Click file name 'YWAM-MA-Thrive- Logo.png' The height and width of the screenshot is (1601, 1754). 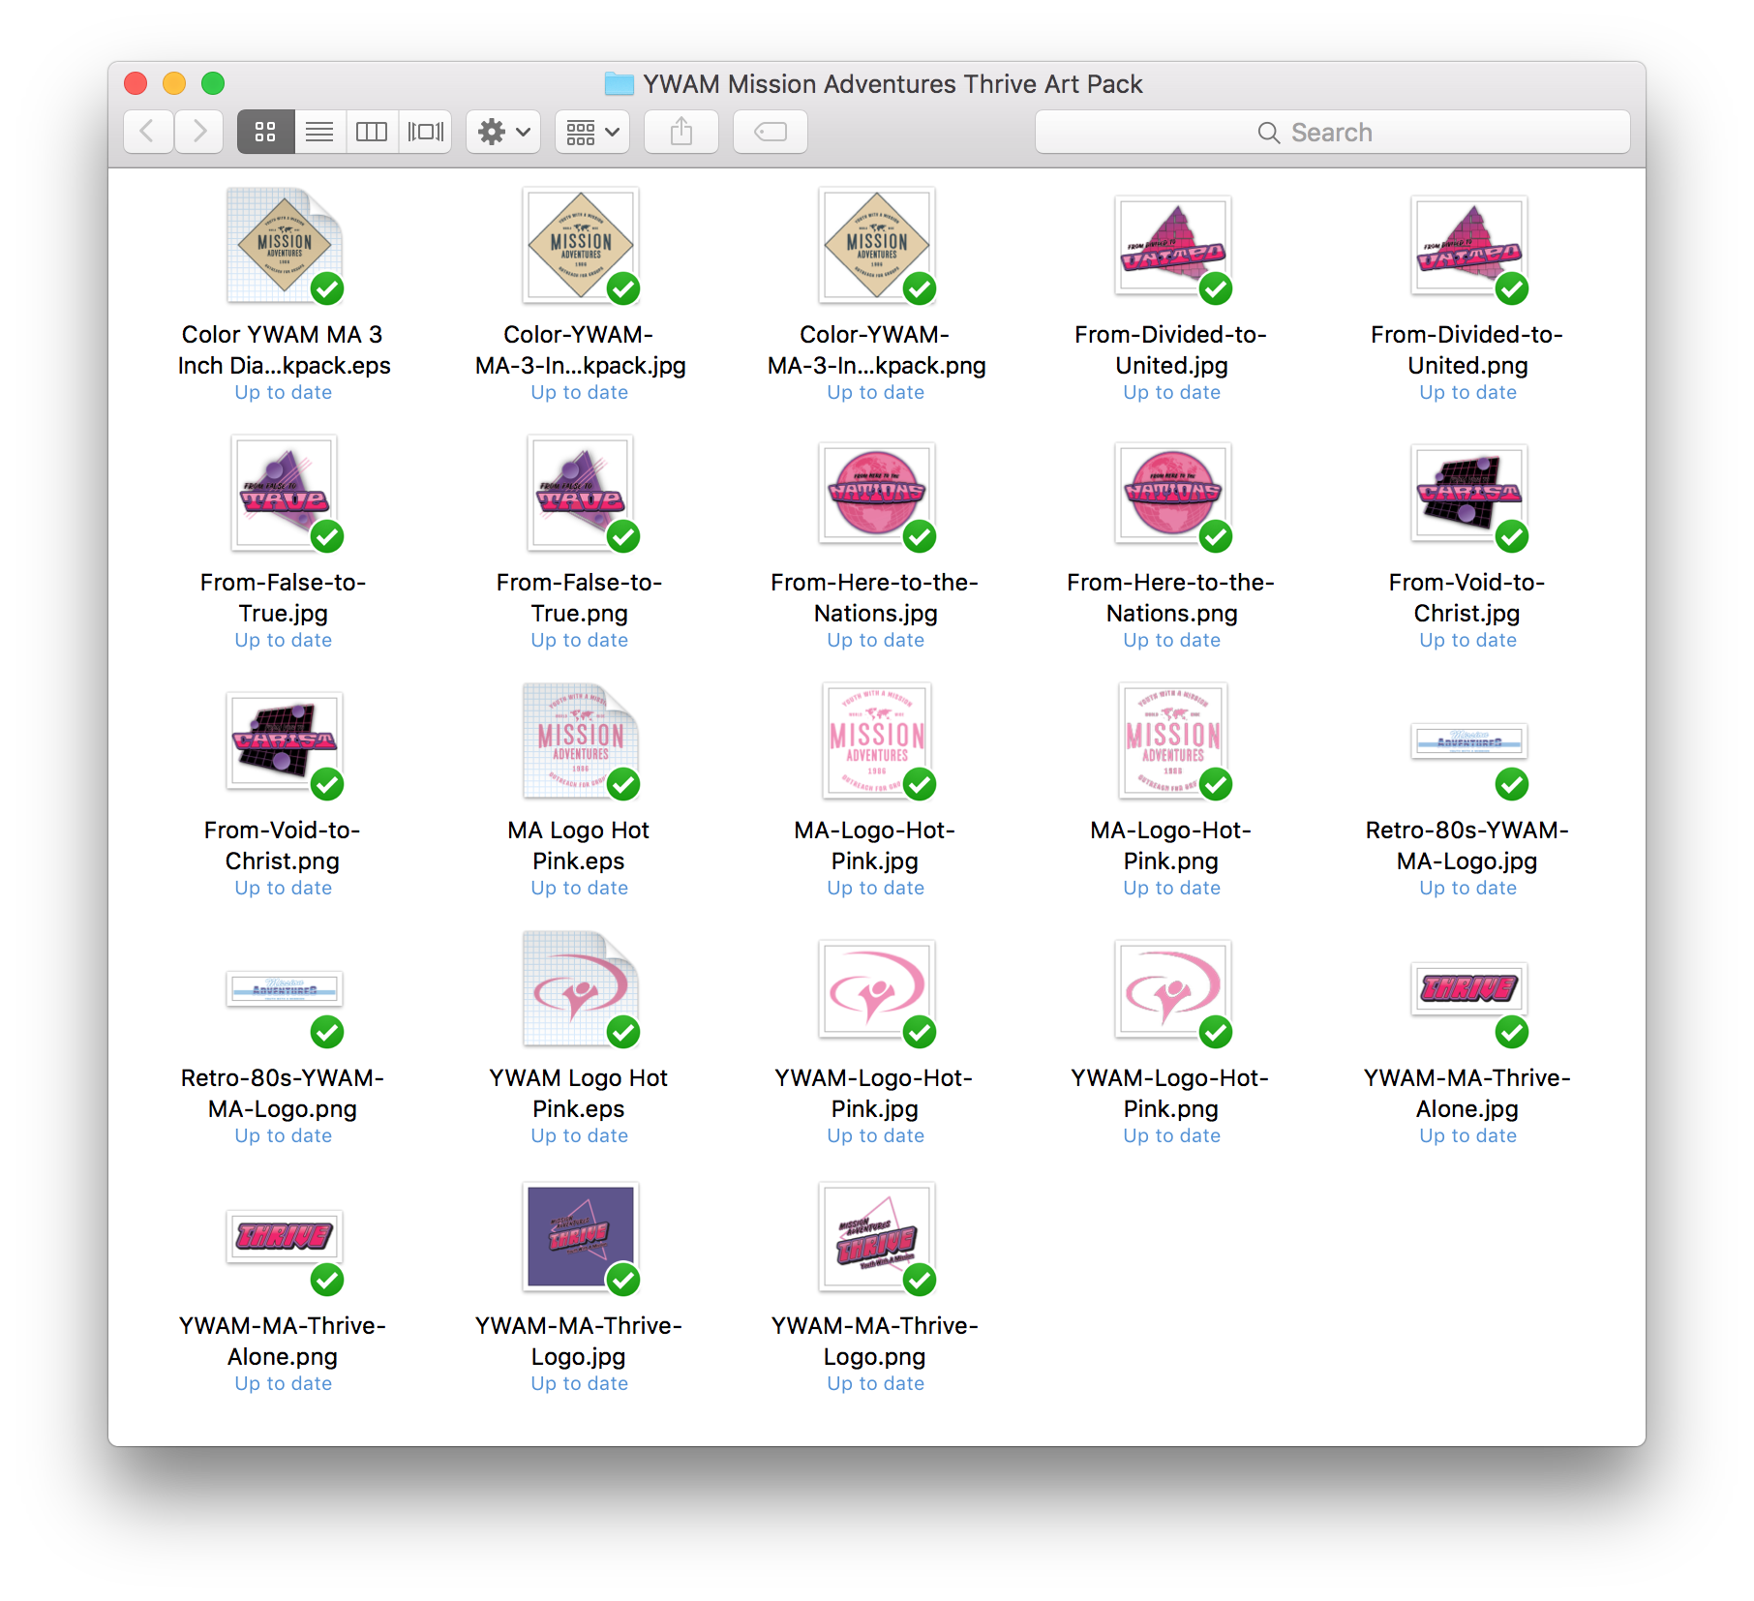pyautogui.click(x=875, y=1341)
